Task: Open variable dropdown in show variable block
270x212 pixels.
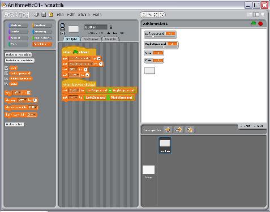Action: (x=33, y=107)
